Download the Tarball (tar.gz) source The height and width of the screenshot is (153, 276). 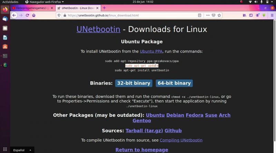144,131
